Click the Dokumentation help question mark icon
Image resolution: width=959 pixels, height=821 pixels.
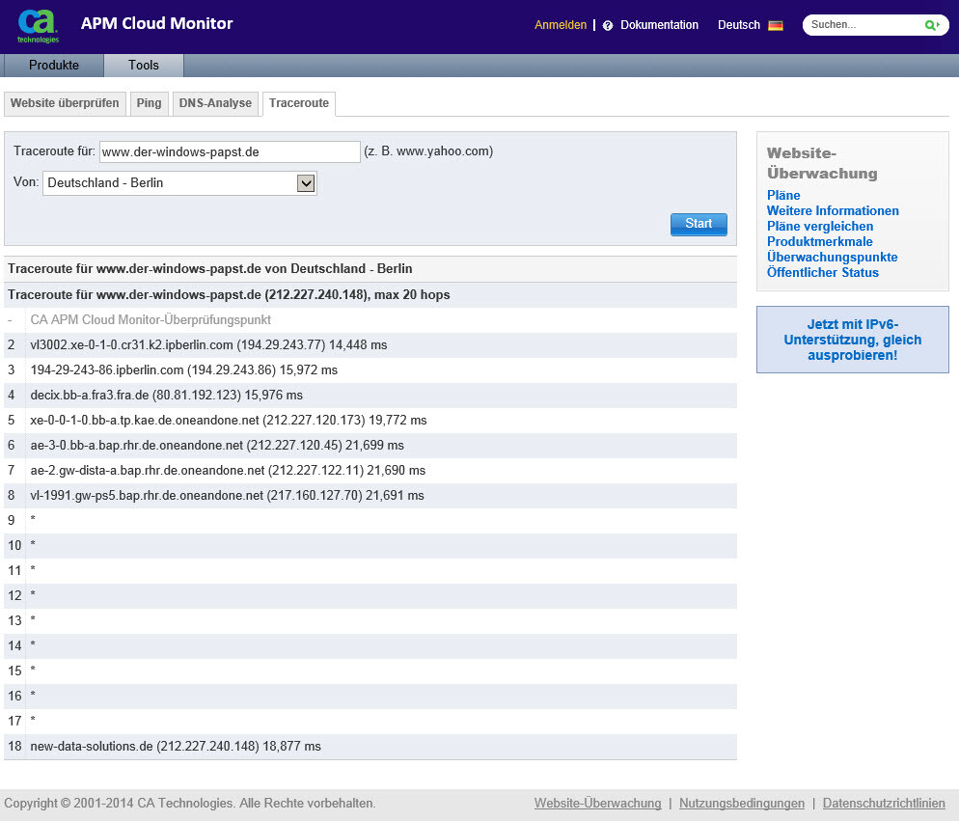(x=608, y=26)
